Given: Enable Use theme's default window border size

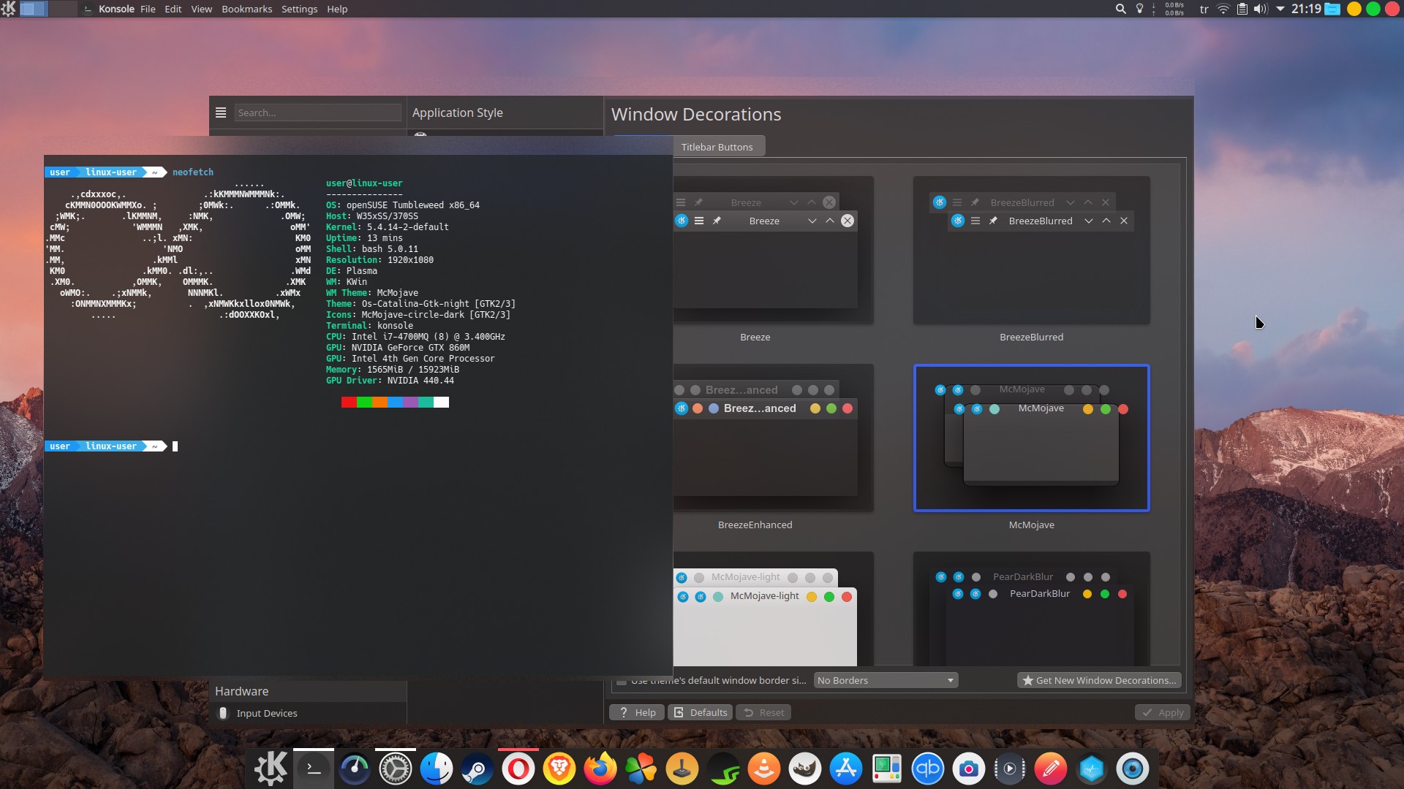Looking at the screenshot, I should 622,679.
